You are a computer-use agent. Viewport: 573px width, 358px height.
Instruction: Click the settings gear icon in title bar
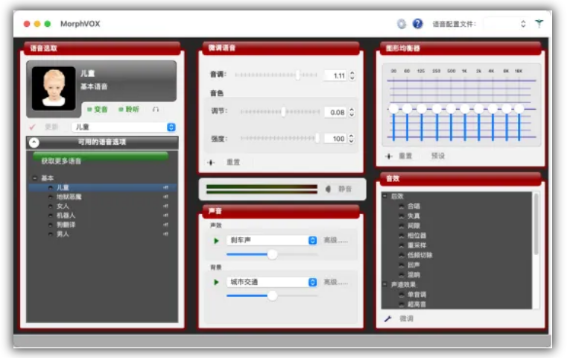[x=402, y=24]
